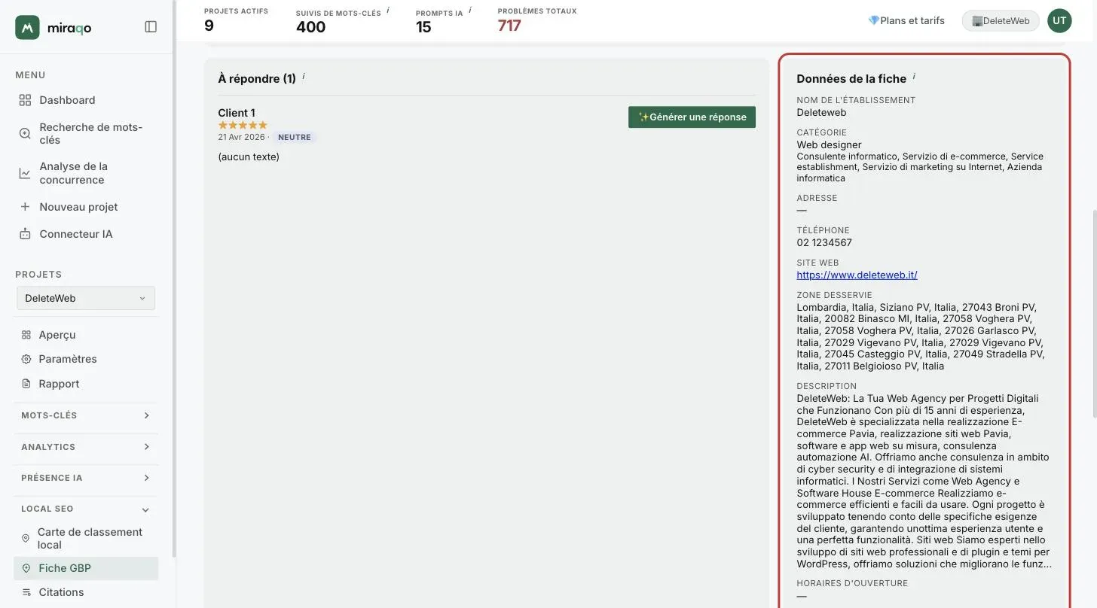Click the Client 1 reviewer name
Image resolution: width=1097 pixels, height=608 pixels.
click(x=237, y=113)
